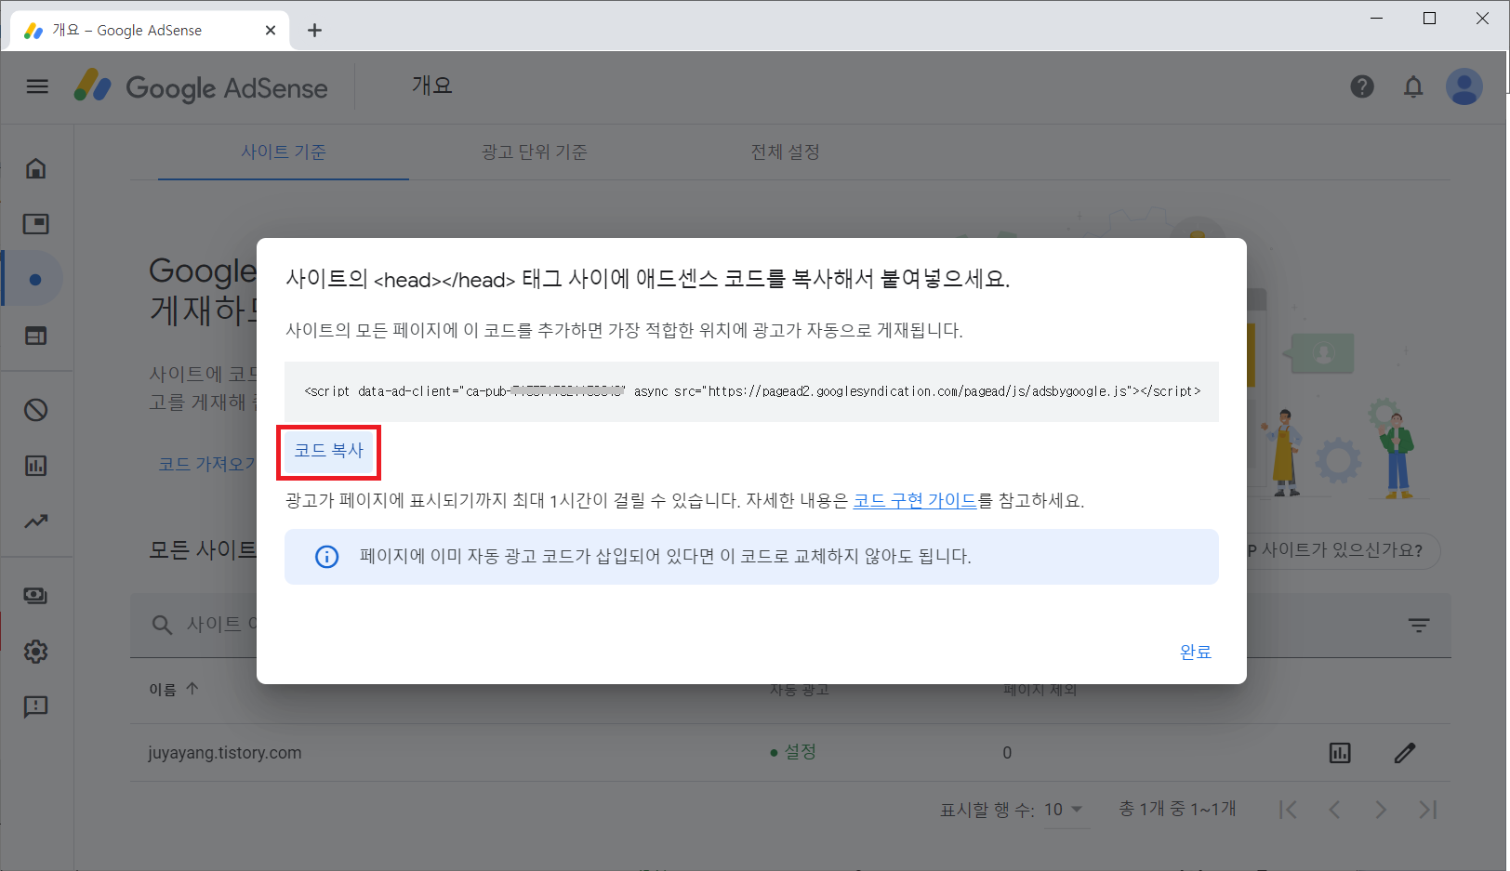Click 완료 to close dialog
This screenshot has width=1510, height=871.
[1196, 652]
